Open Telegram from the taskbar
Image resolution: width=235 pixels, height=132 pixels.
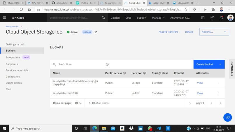coord(159,129)
